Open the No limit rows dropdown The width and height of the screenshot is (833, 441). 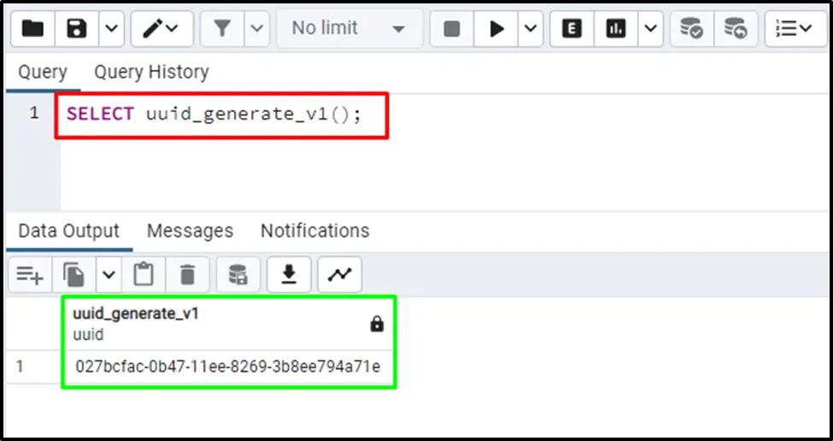(x=349, y=29)
